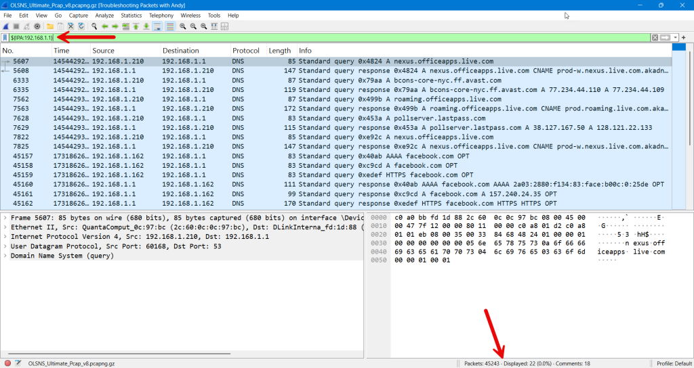This screenshot has width=694, height=368.
Task: Open the display filter history dropdown
Action: point(676,37)
